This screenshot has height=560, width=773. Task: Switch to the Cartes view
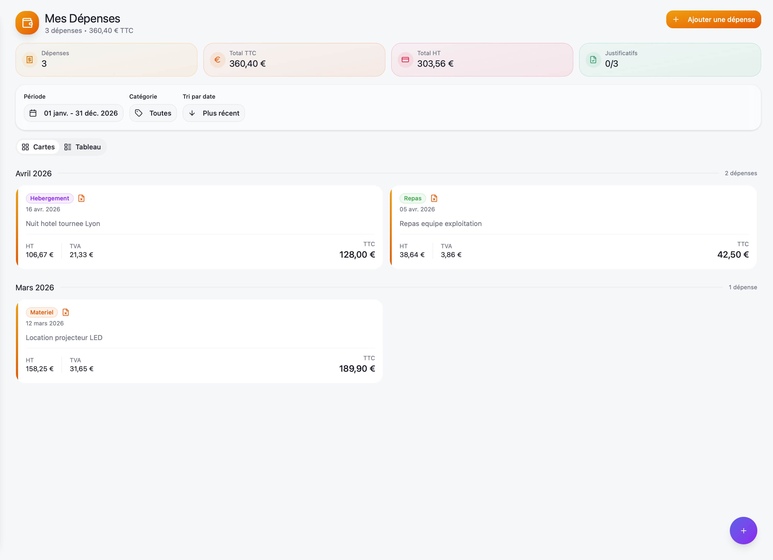pos(38,147)
